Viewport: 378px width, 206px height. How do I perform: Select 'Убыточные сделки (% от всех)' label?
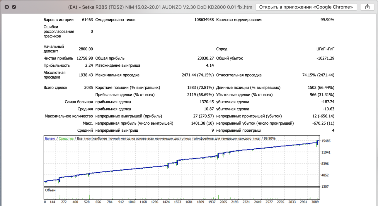[244, 95]
